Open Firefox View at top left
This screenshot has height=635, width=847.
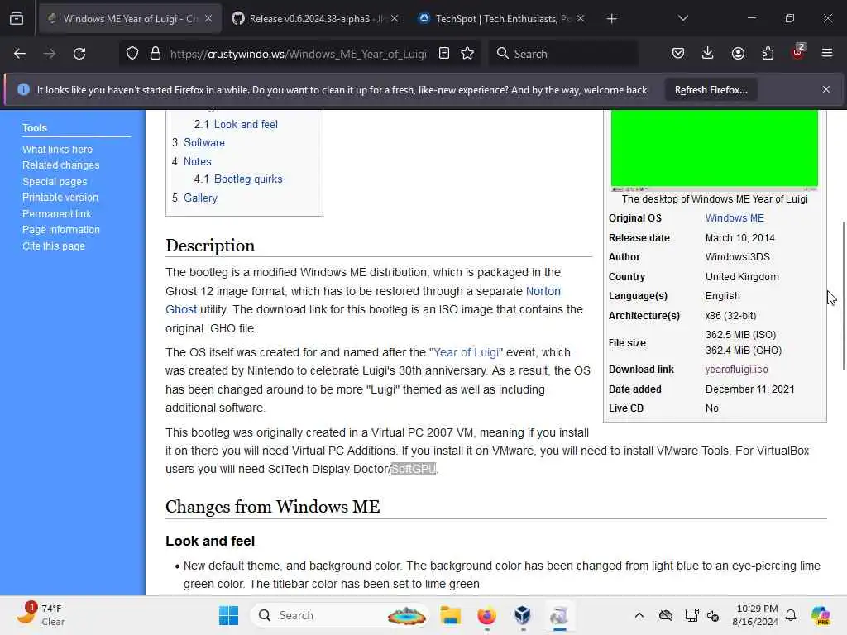pos(17,19)
